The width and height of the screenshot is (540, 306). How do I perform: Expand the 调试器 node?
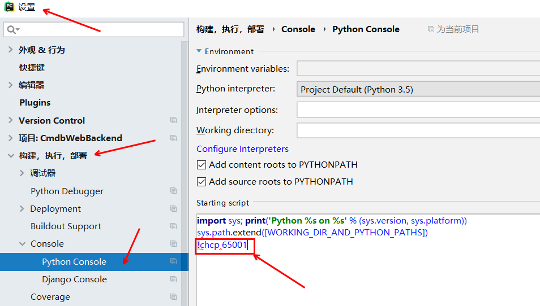point(22,173)
